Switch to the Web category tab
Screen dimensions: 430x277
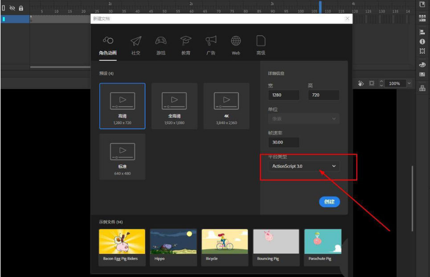(236, 46)
